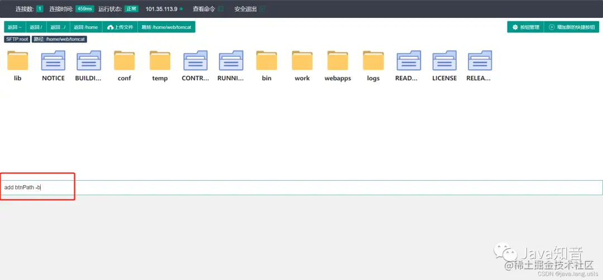Open the READ… file icon
Image resolution: width=603 pixels, height=280 pixels.
click(x=409, y=60)
